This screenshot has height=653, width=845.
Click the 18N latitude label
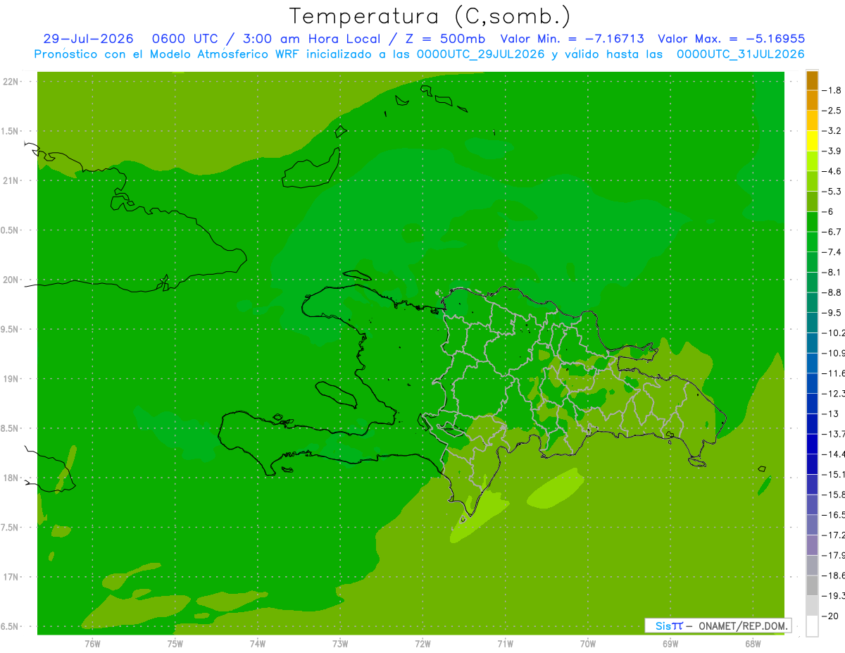(x=11, y=478)
